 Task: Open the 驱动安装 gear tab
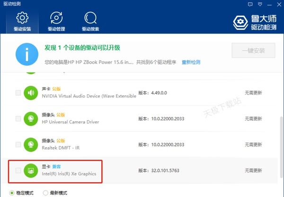(x=22, y=21)
